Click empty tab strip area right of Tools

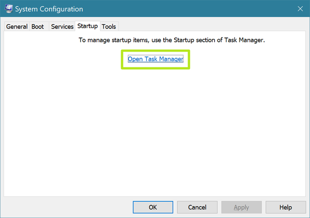point(210,27)
